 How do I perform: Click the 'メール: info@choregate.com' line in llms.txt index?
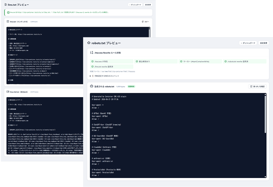[18, 50]
